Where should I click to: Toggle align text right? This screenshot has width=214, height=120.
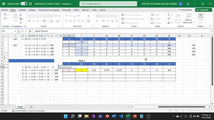point(75,21)
